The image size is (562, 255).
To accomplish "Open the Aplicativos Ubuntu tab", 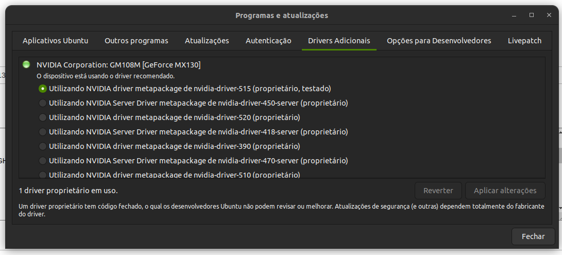I will coord(55,41).
